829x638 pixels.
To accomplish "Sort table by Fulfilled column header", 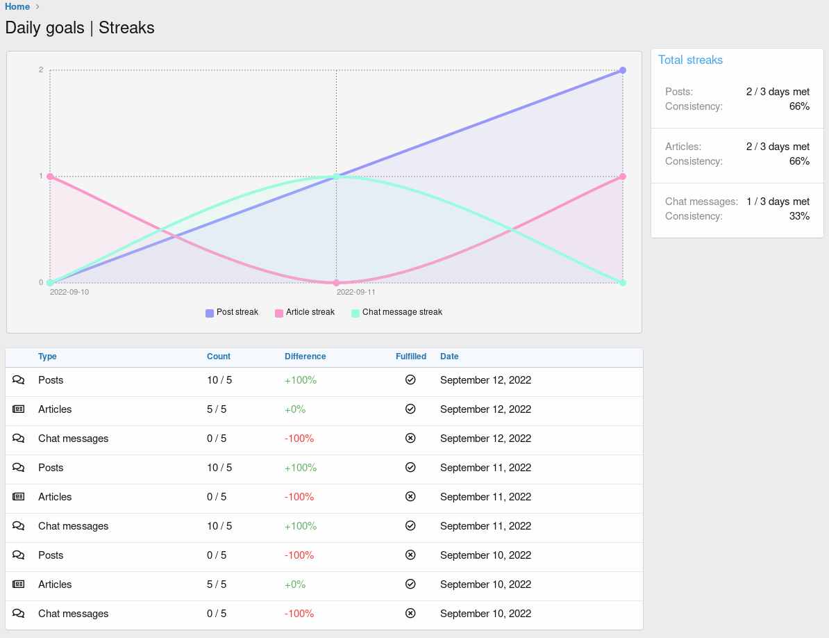I will (411, 357).
